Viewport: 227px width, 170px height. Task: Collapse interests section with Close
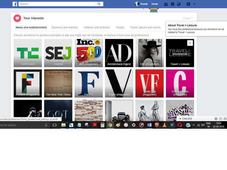click(x=188, y=18)
